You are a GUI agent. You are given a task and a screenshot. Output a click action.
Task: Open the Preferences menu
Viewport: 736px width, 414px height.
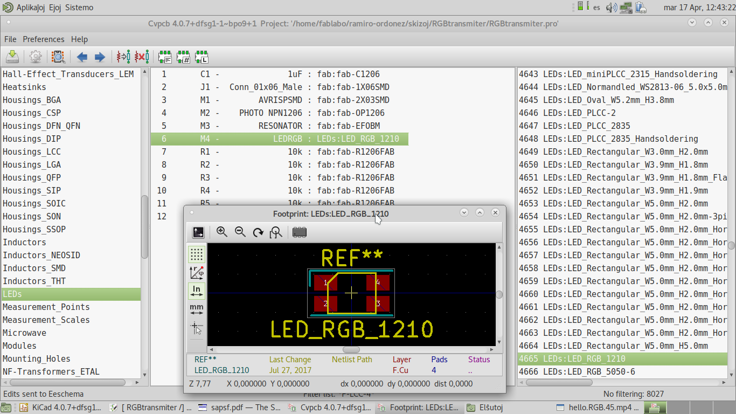(x=43, y=39)
